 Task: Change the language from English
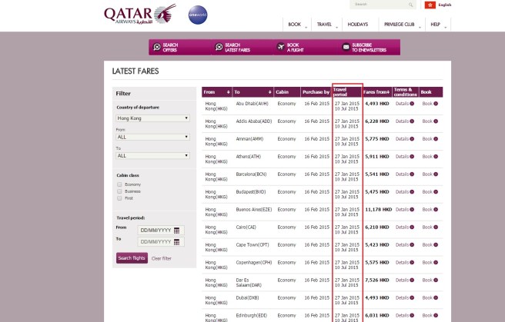(x=444, y=5)
